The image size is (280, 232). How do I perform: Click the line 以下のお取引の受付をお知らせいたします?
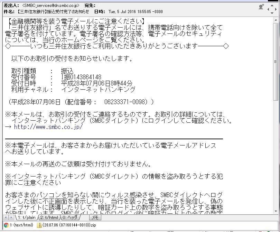coord(72,58)
